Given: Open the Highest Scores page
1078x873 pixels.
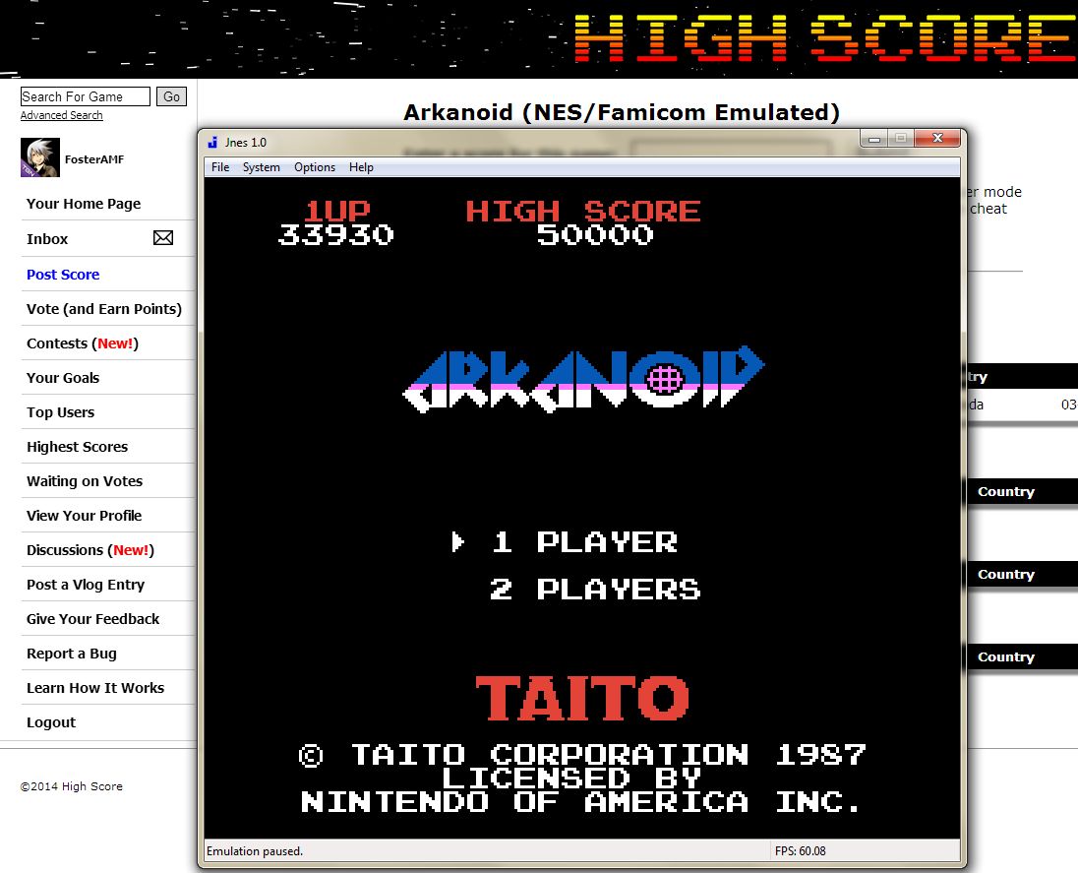Looking at the screenshot, I should pos(77,447).
